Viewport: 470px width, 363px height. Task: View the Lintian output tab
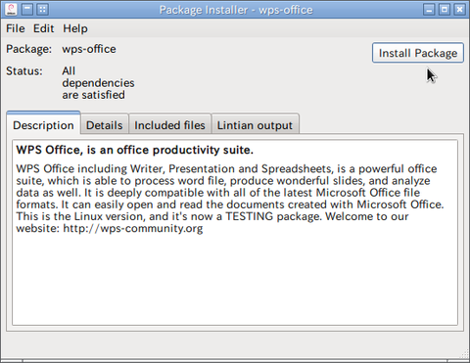[x=255, y=125]
